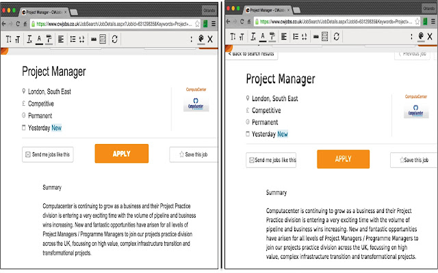
Task: Open the vertical dots menu in left window toolbar
Action: pyautogui.click(x=192, y=40)
